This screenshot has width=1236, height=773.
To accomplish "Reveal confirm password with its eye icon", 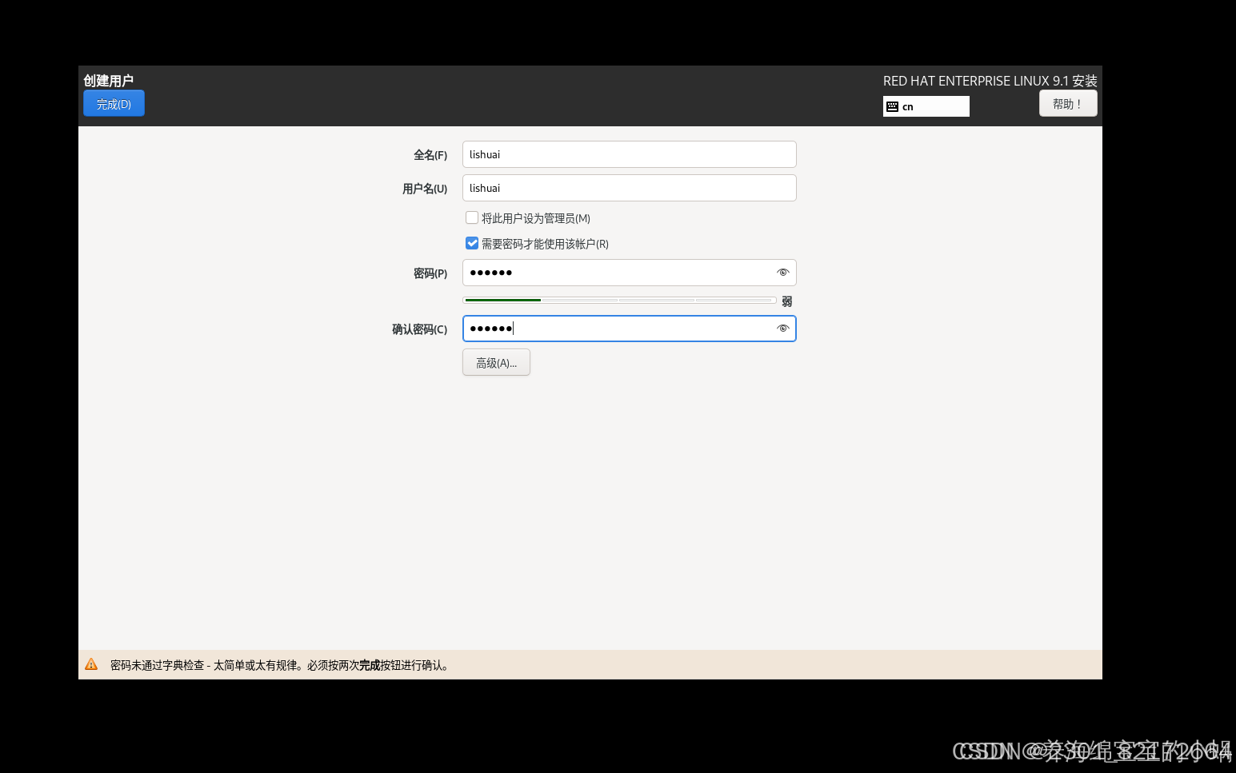I will (783, 329).
